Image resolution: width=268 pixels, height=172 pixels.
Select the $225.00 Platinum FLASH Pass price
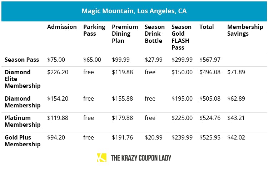182,118
